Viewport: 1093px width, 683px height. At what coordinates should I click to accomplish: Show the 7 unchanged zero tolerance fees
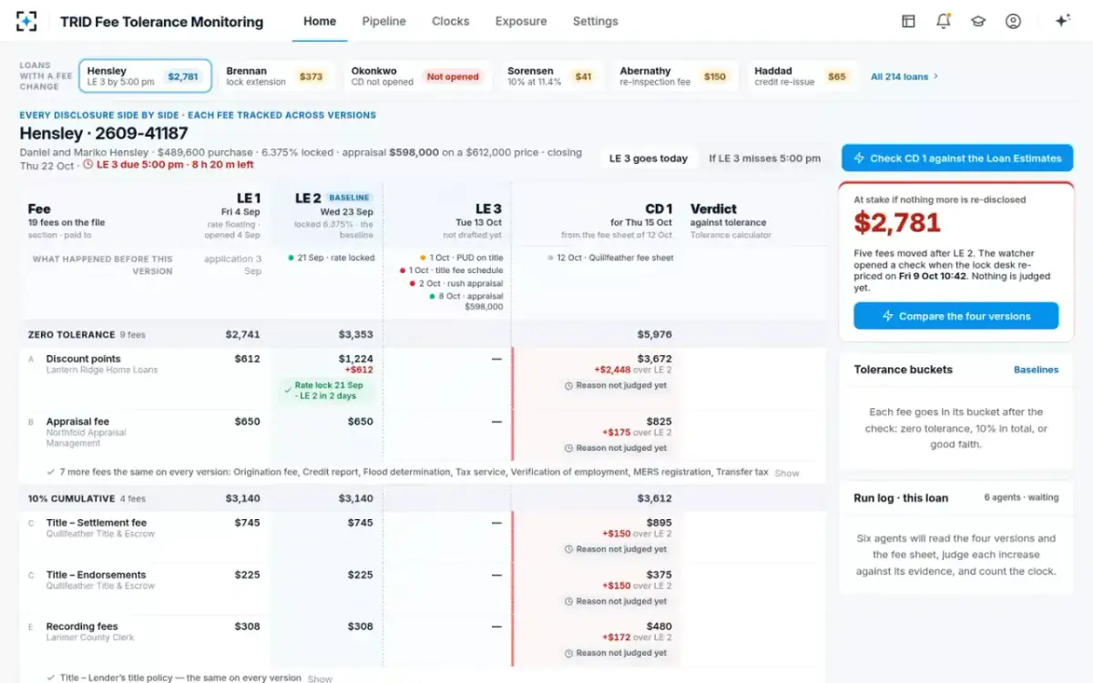pyautogui.click(x=787, y=474)
